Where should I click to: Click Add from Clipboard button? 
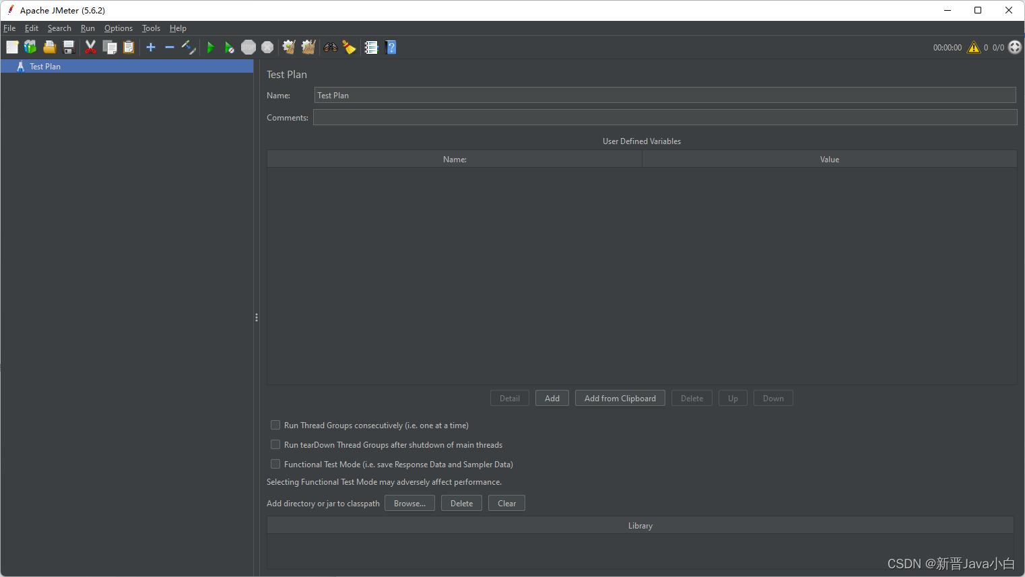tap(620, 398)
